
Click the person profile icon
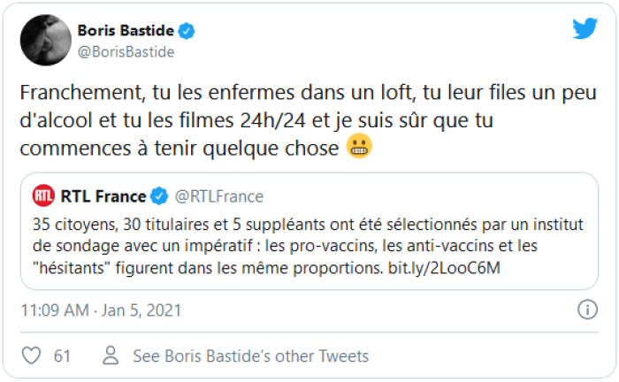pos(111,356)
